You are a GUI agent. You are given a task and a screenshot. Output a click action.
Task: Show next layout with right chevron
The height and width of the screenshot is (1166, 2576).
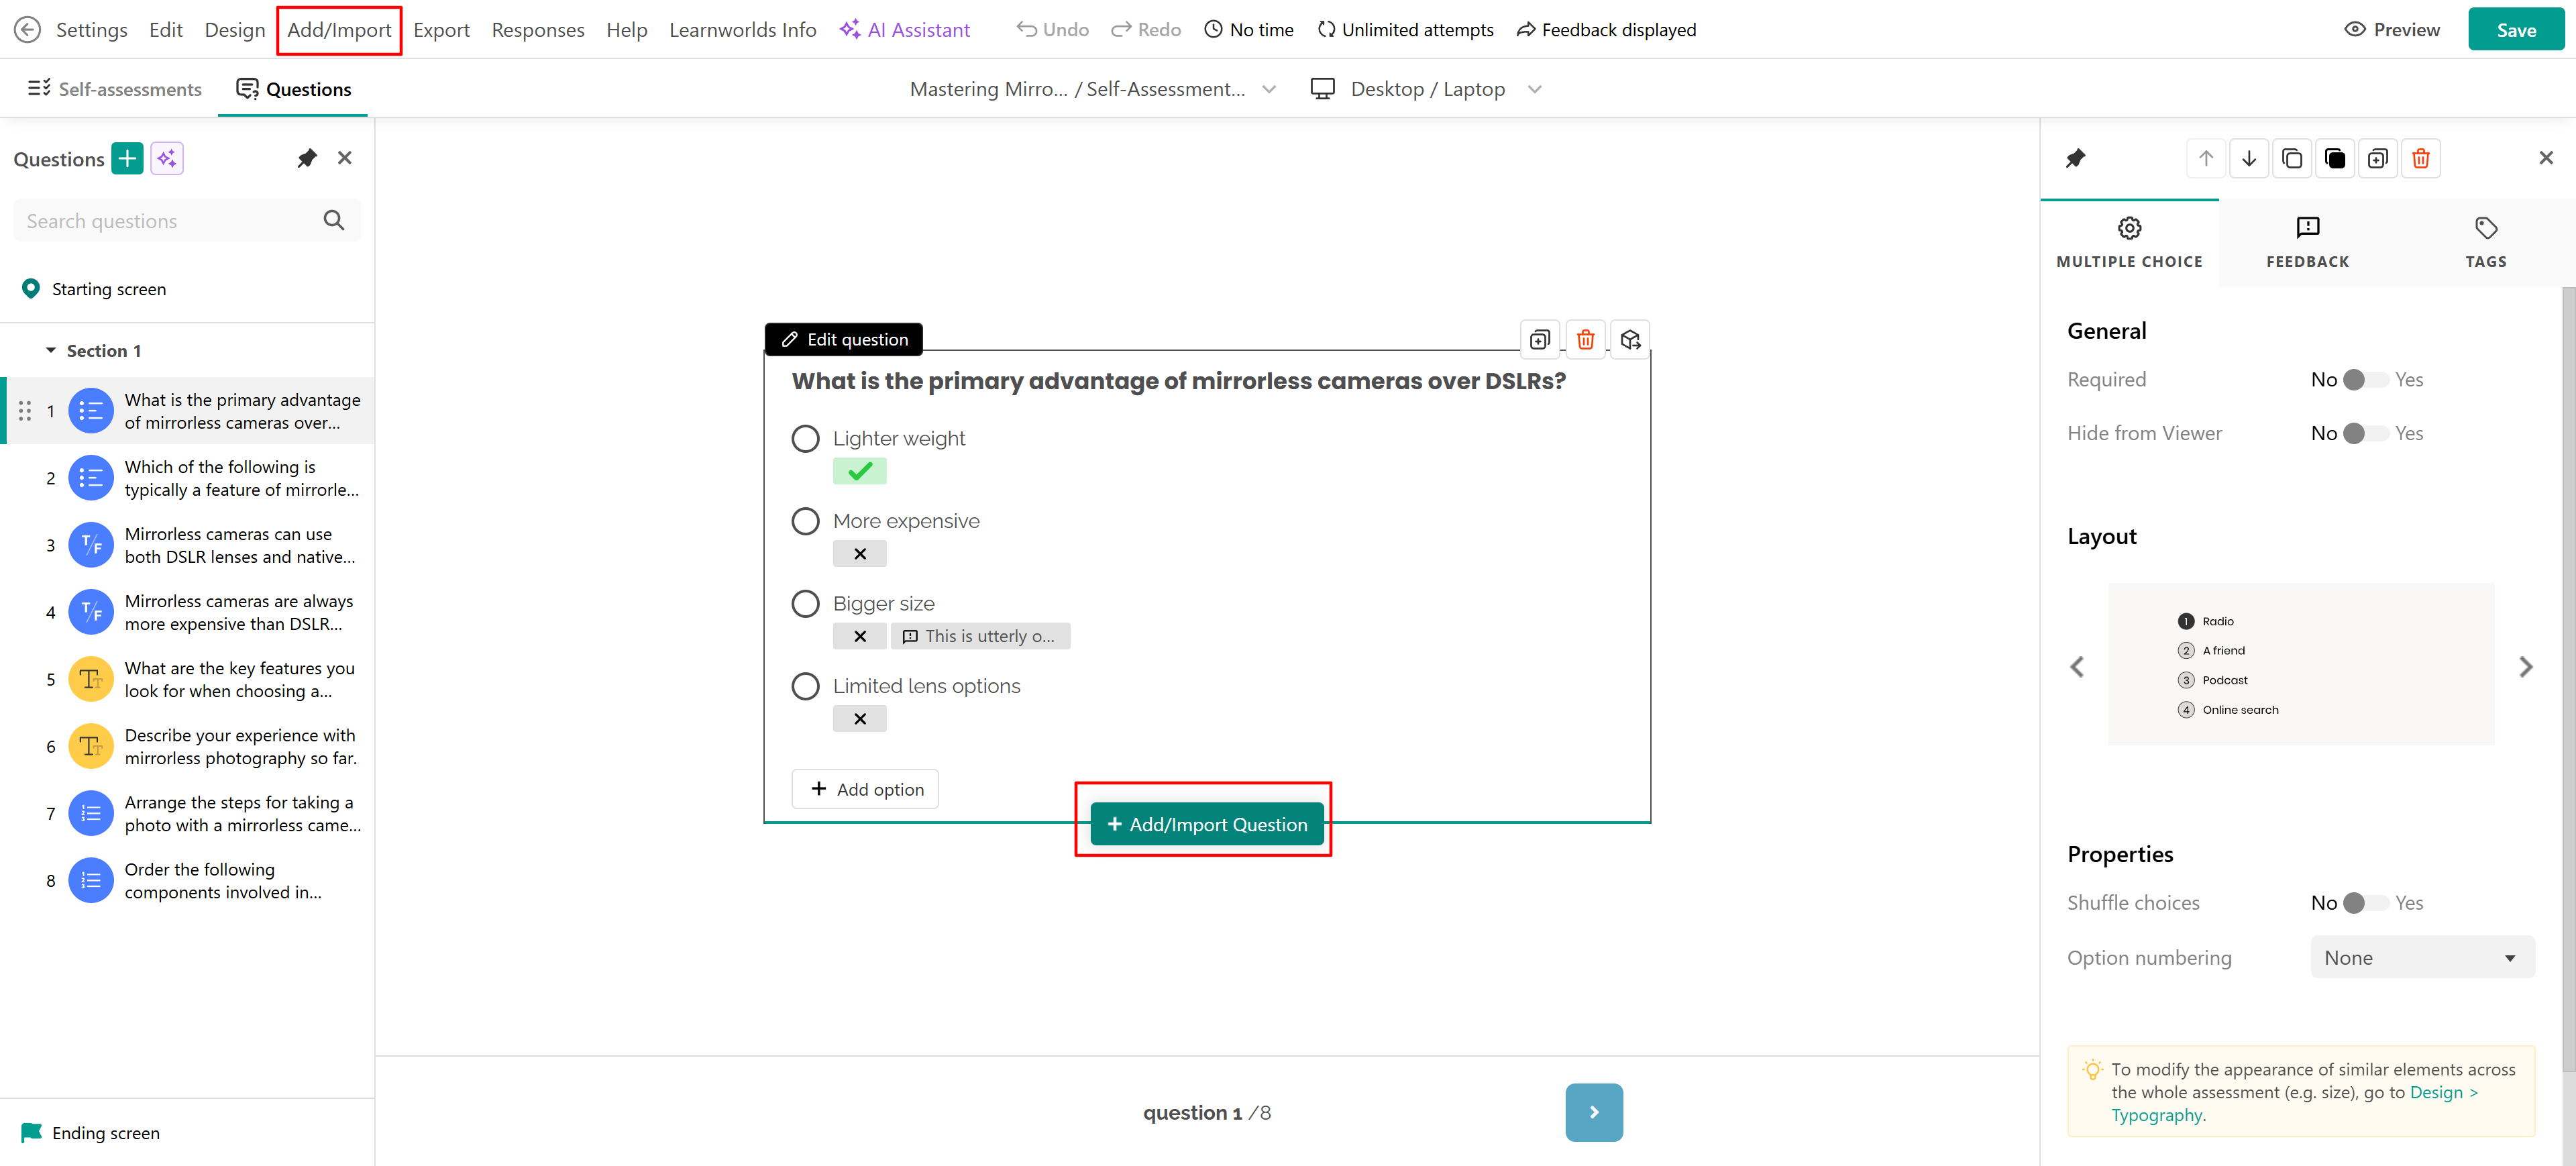point(2525,667)
